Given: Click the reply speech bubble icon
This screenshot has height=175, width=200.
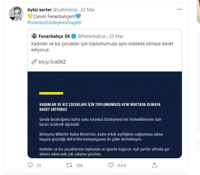Looking at the screenshot, I should click(x=30, y=165).
